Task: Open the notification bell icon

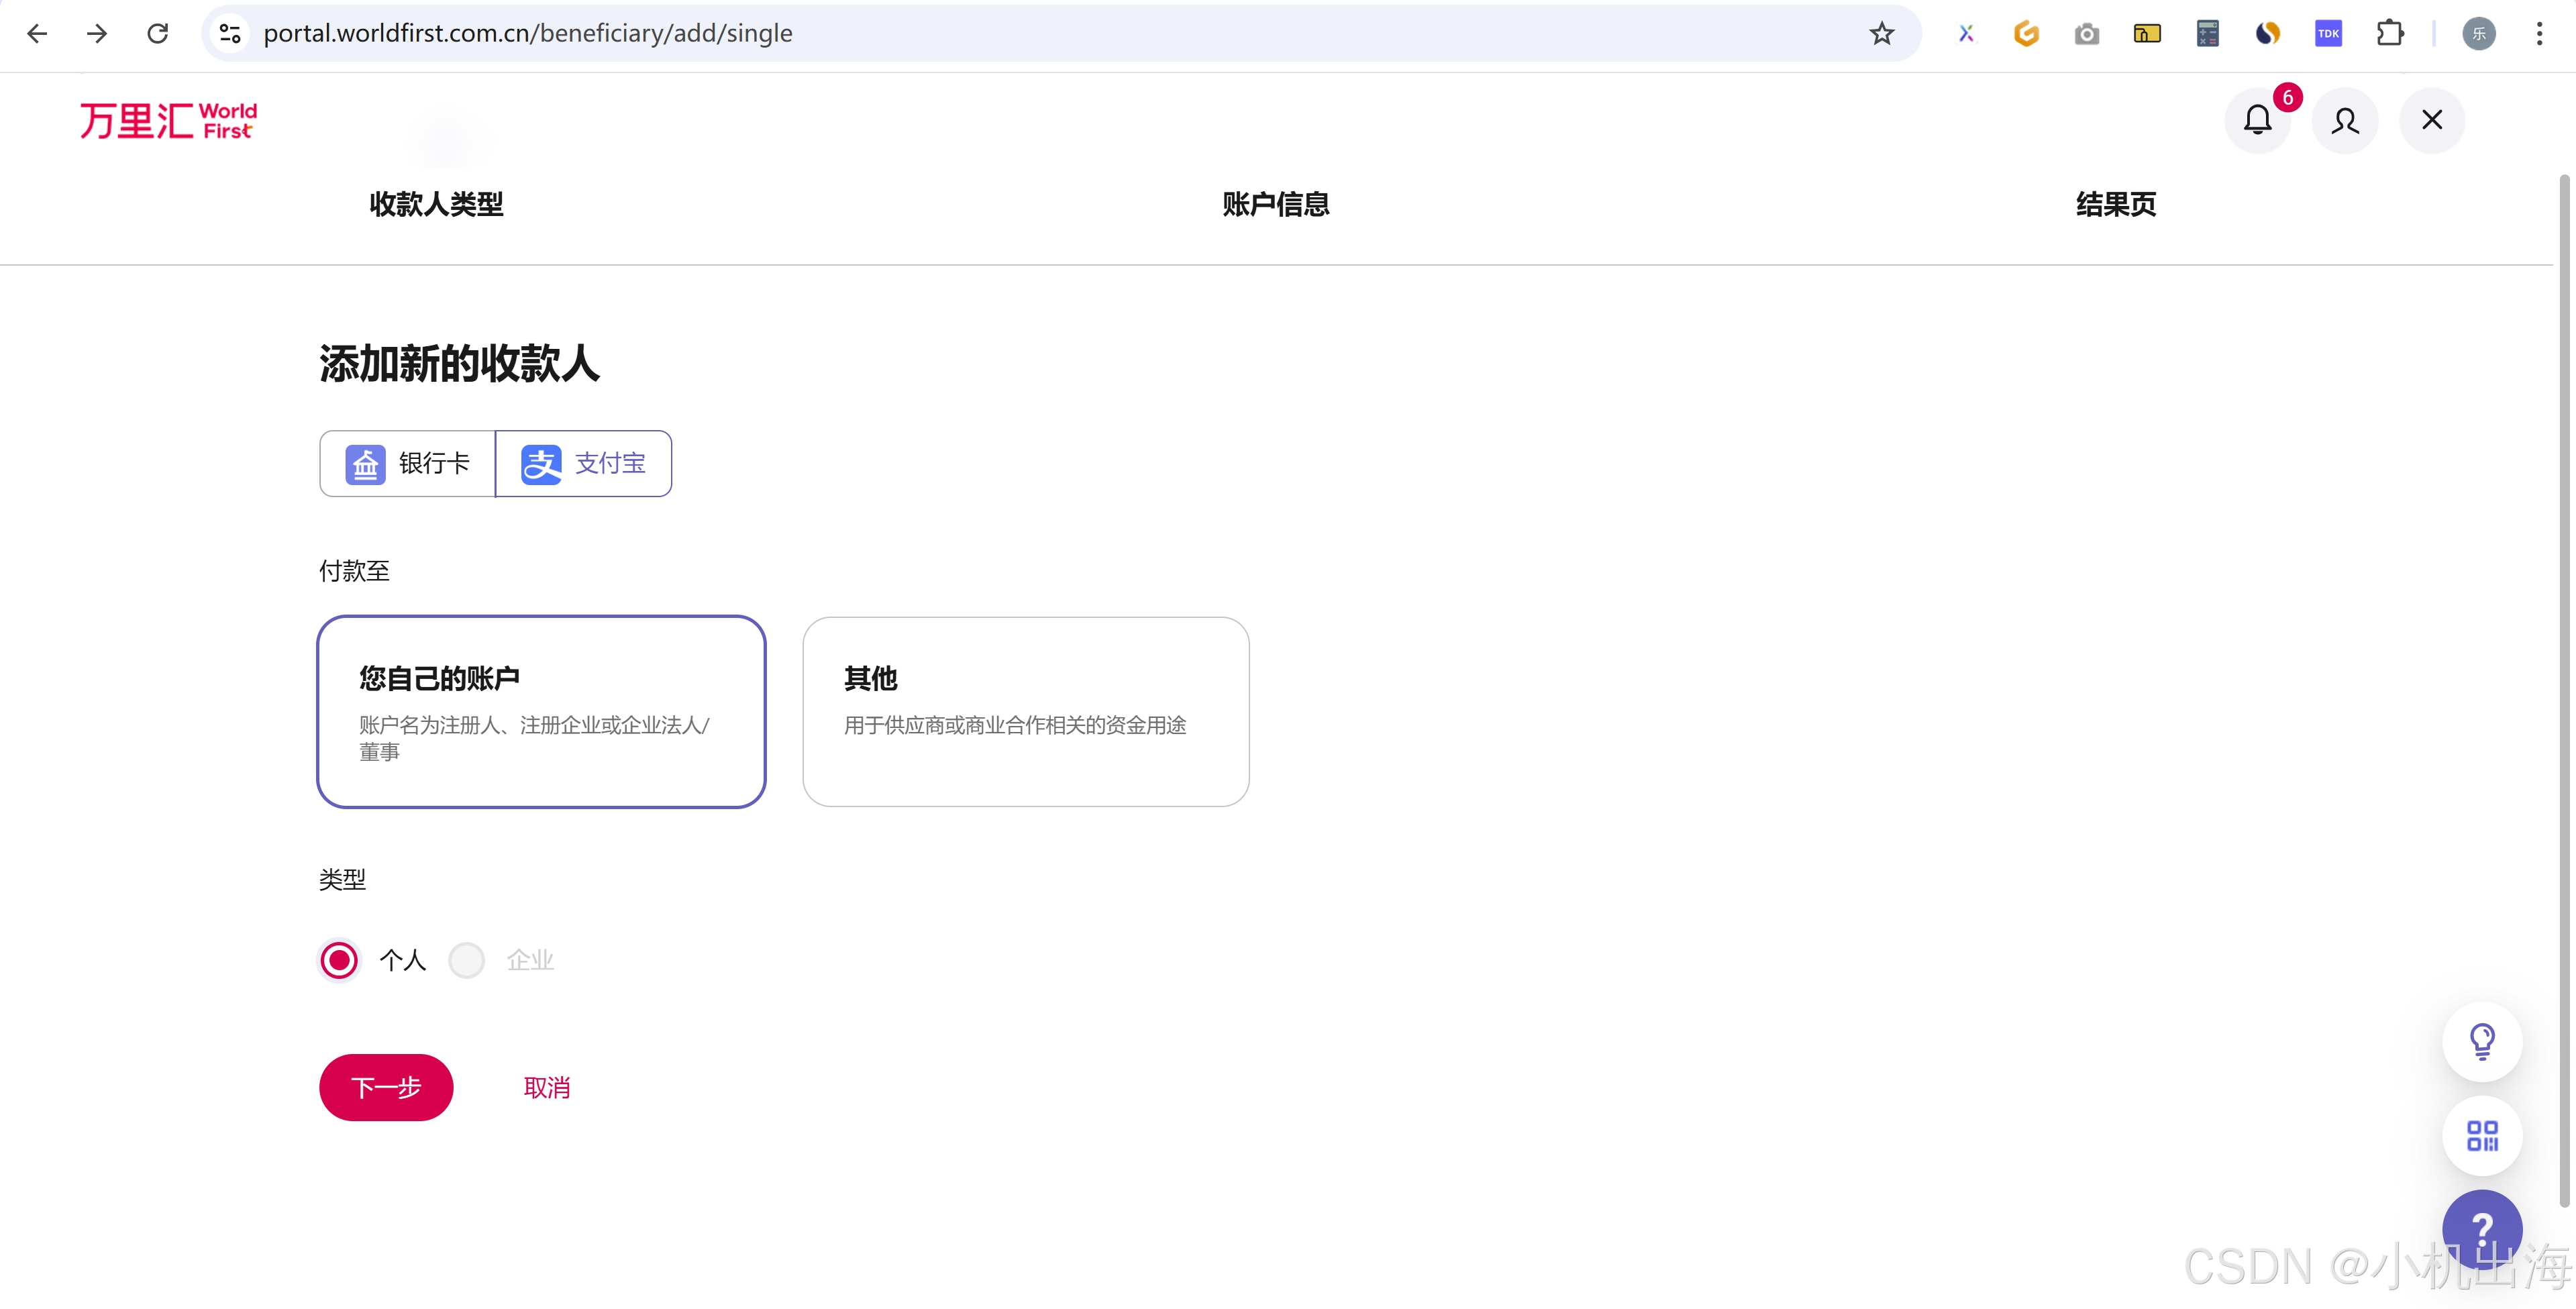Action: pos(2257,120)
